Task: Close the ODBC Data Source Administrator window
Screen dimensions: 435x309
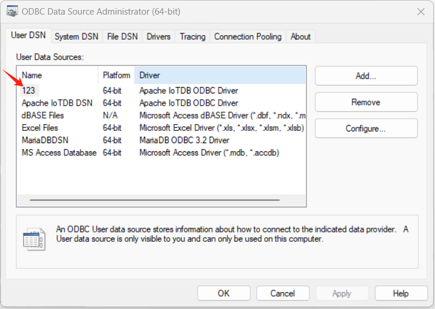Action: [420, 12]
